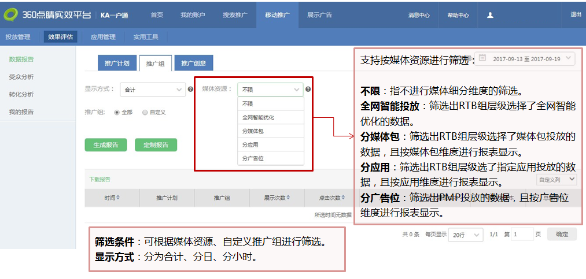
Task: Choose 分媒体包 from the media resource list
Action: click(x=253, y=131)
